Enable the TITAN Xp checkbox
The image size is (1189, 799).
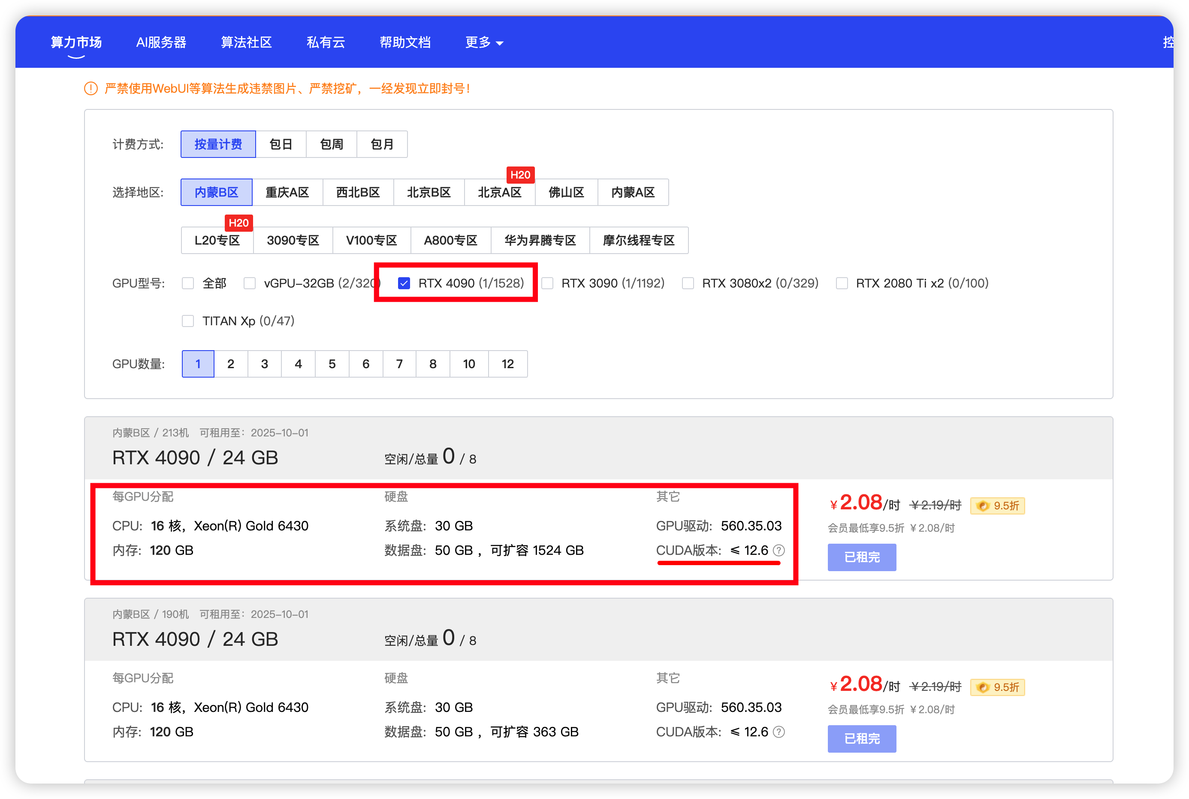(x=188, y=321)
